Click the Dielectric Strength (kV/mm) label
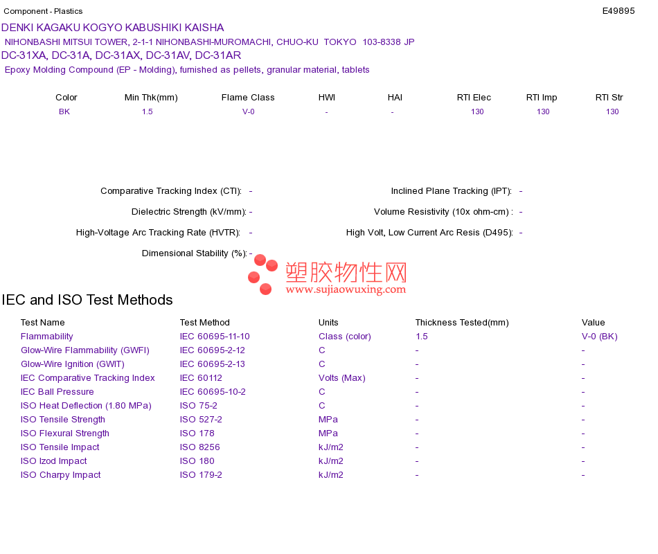Viewport: 658px width, 554px height. [189, 211]
